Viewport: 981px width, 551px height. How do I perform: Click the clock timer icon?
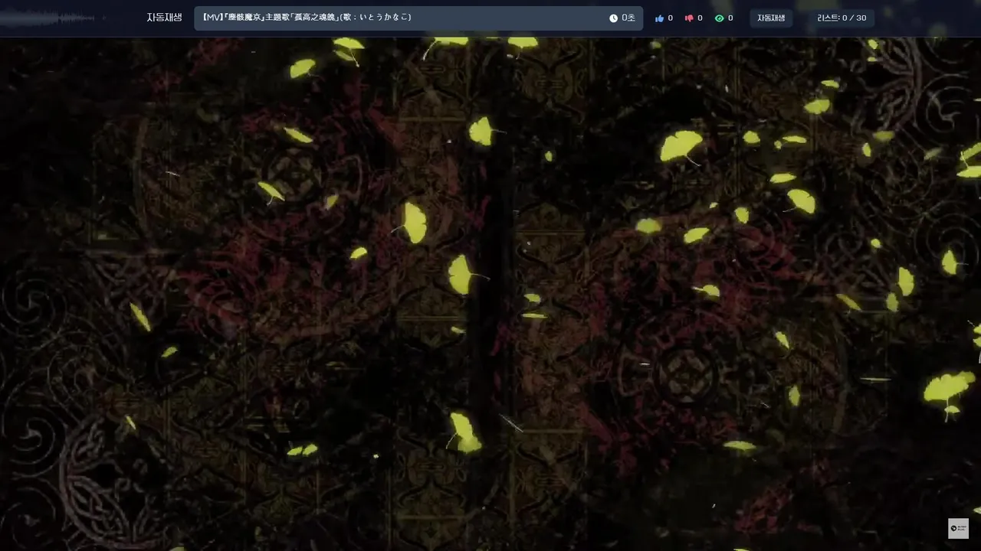tap(613, 18)
